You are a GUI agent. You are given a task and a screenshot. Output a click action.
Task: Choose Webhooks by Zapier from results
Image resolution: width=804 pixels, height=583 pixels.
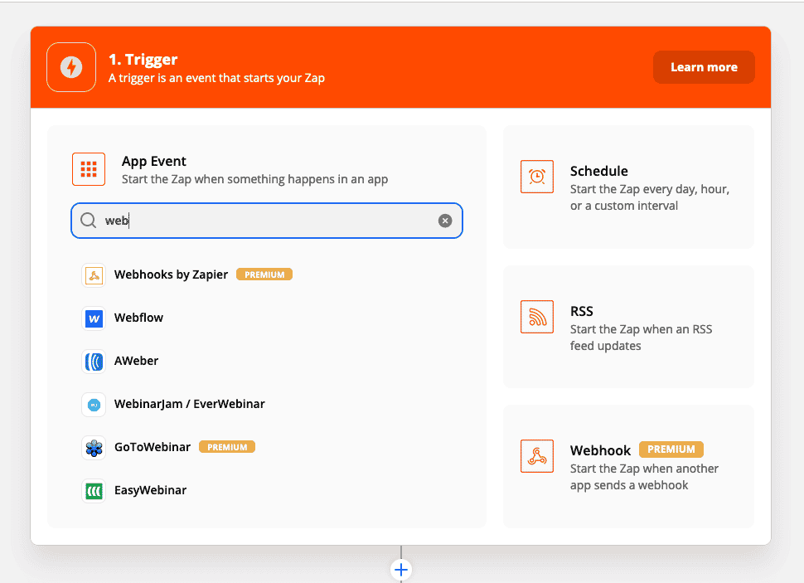point(171,274)
